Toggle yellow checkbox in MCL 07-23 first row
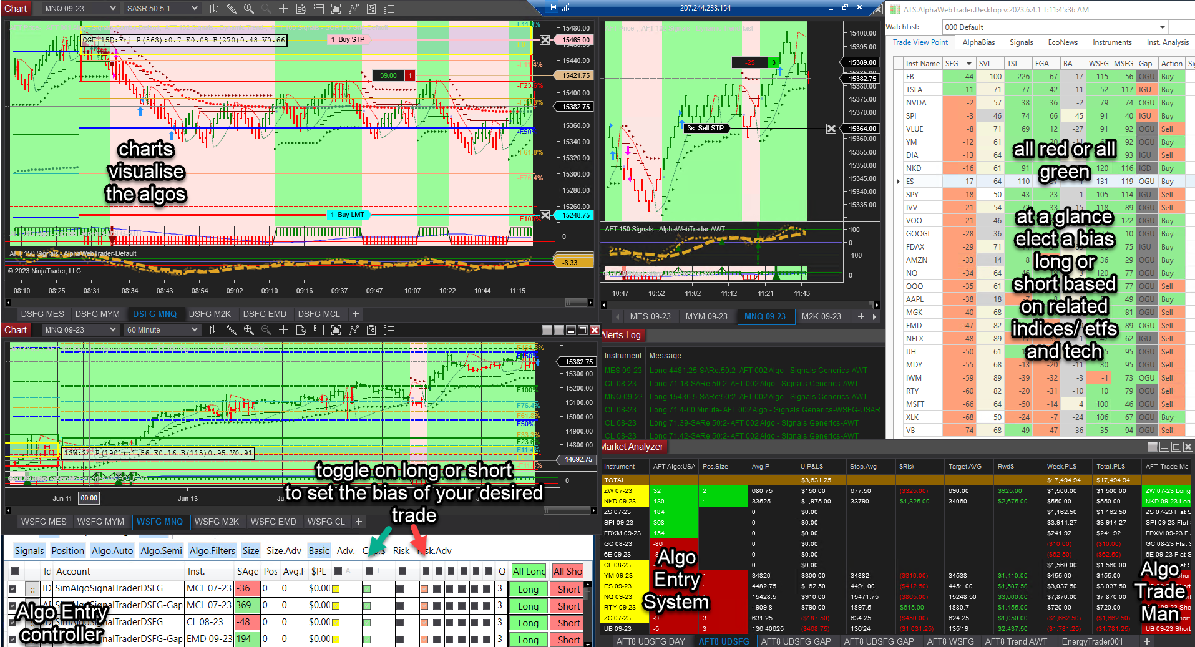This screenshot has width=1195, height=647. click(x=336, y=589)
